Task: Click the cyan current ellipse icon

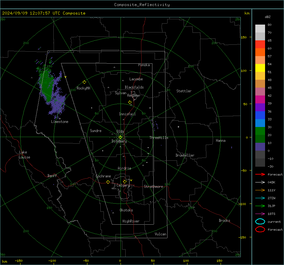Action: pyautogui.click(x=260, y=222)
